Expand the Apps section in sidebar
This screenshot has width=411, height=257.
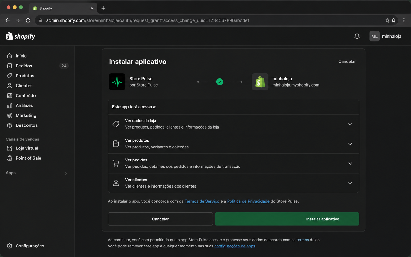(66, 173)
